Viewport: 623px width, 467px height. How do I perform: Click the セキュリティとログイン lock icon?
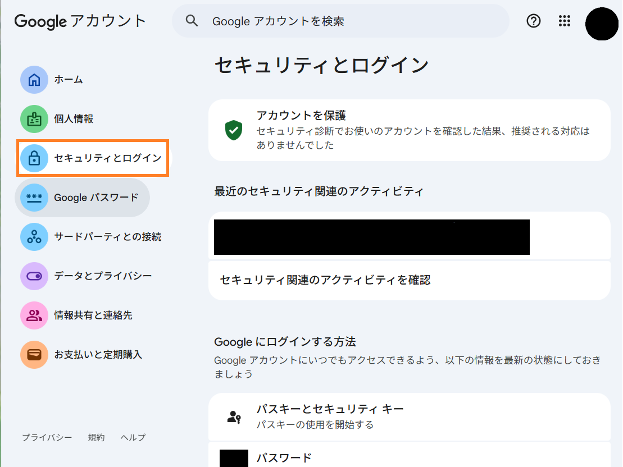click(34, 158)
